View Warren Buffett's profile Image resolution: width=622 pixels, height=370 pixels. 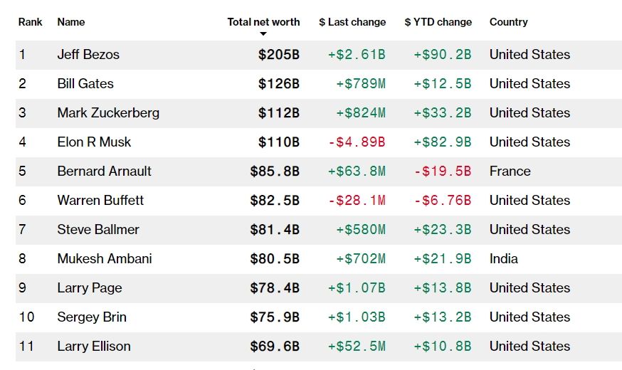(x=100, y=201)
